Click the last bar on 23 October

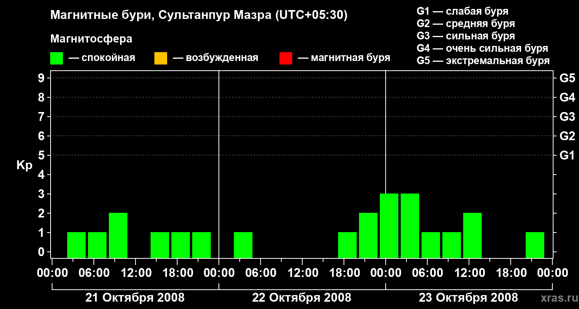[535, 245]
